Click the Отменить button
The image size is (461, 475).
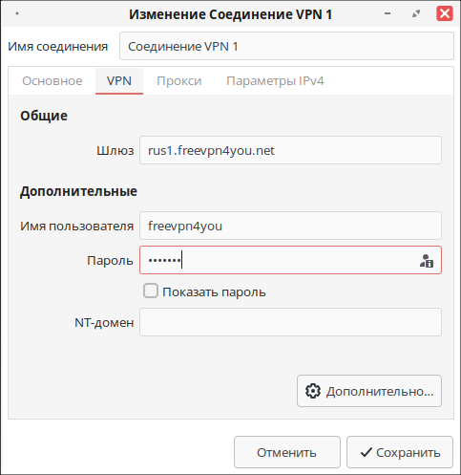[x=287, y=452]
